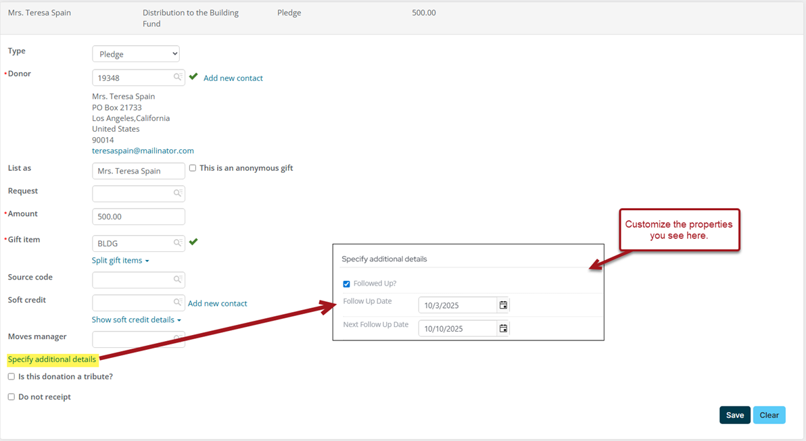Open the Type dropdown showing Pledge
Image resolution: width=806 pixels, height=441 pixels.
tap(136, 54)
